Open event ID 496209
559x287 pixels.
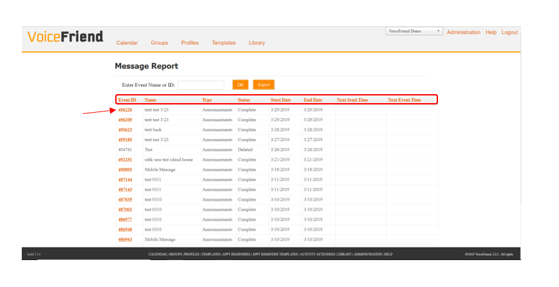(x=125, y=120)
